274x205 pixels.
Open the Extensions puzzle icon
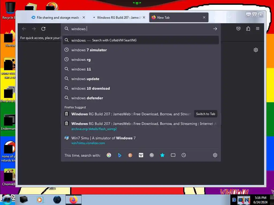248,29
